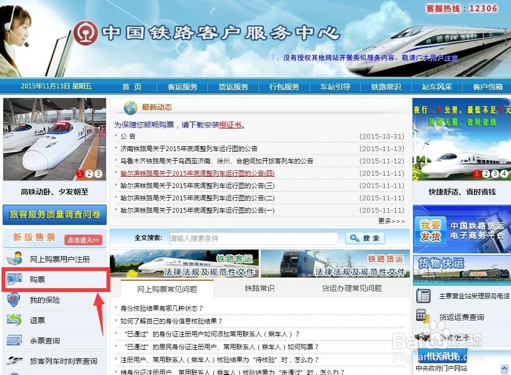Open 哈尔滨铁路局 announcement (一)
Image resolution: width=511 pixels, height=375 pixels.
pyautogui.click(x=198, y=211)
